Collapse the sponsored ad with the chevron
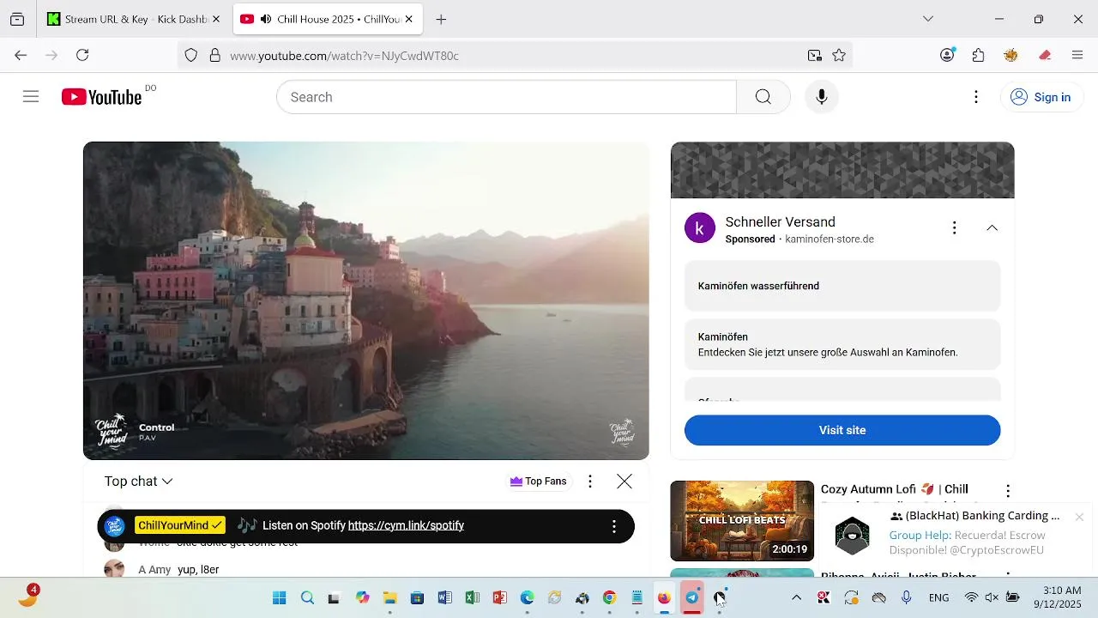 (992, 227)
